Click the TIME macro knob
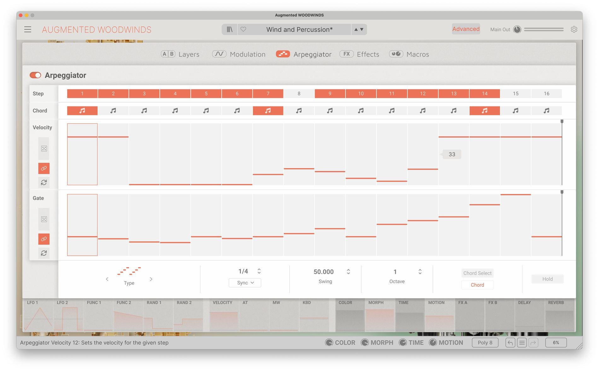This screenshot has height=371, width=599. tap(403, 343)
